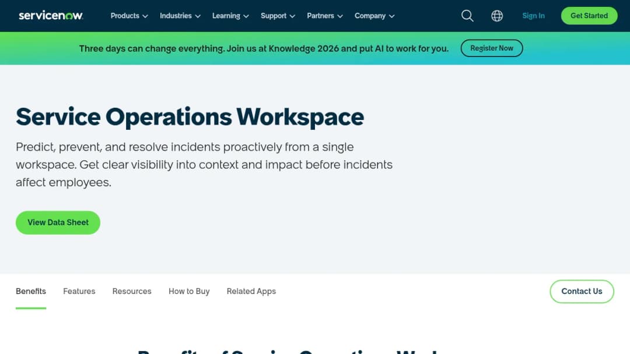Open the Related Apps tab
Viewport: 630px width, 354px height.
(251, 292)
